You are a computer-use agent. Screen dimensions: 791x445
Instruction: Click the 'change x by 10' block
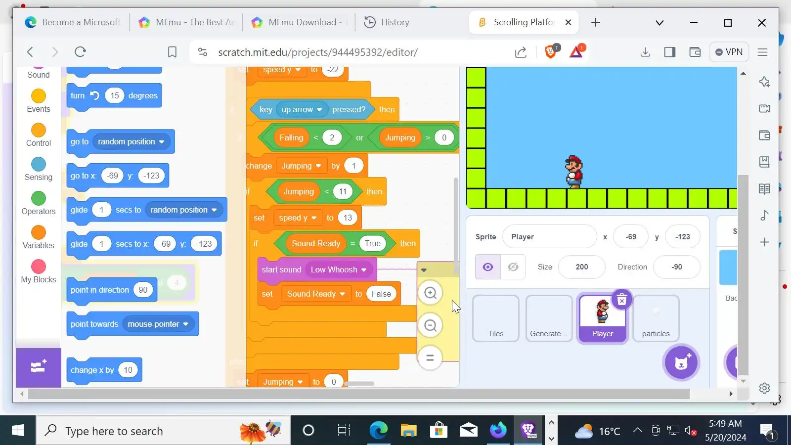pyautogui.click(x=104, y=370)
